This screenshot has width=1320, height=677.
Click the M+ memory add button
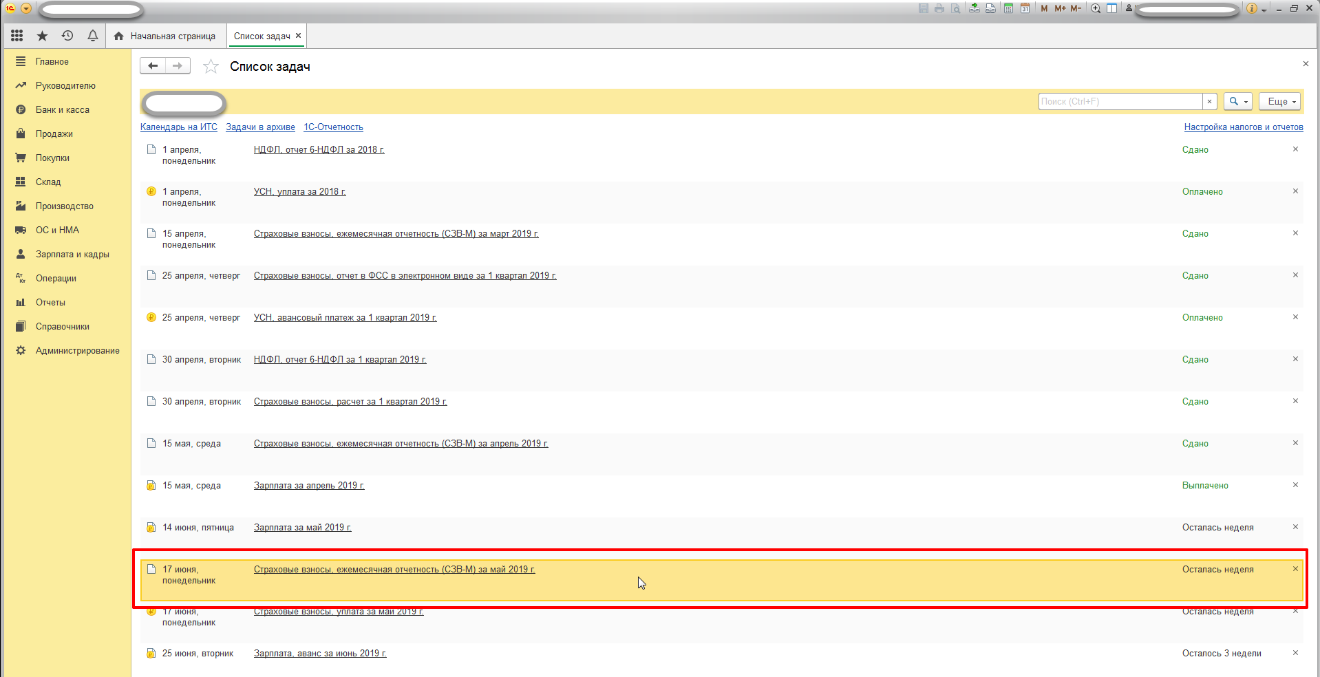(x=1060, y=8)
